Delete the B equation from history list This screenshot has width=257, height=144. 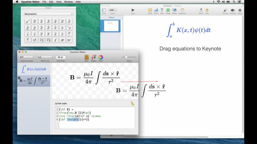[x=19, y=78]
